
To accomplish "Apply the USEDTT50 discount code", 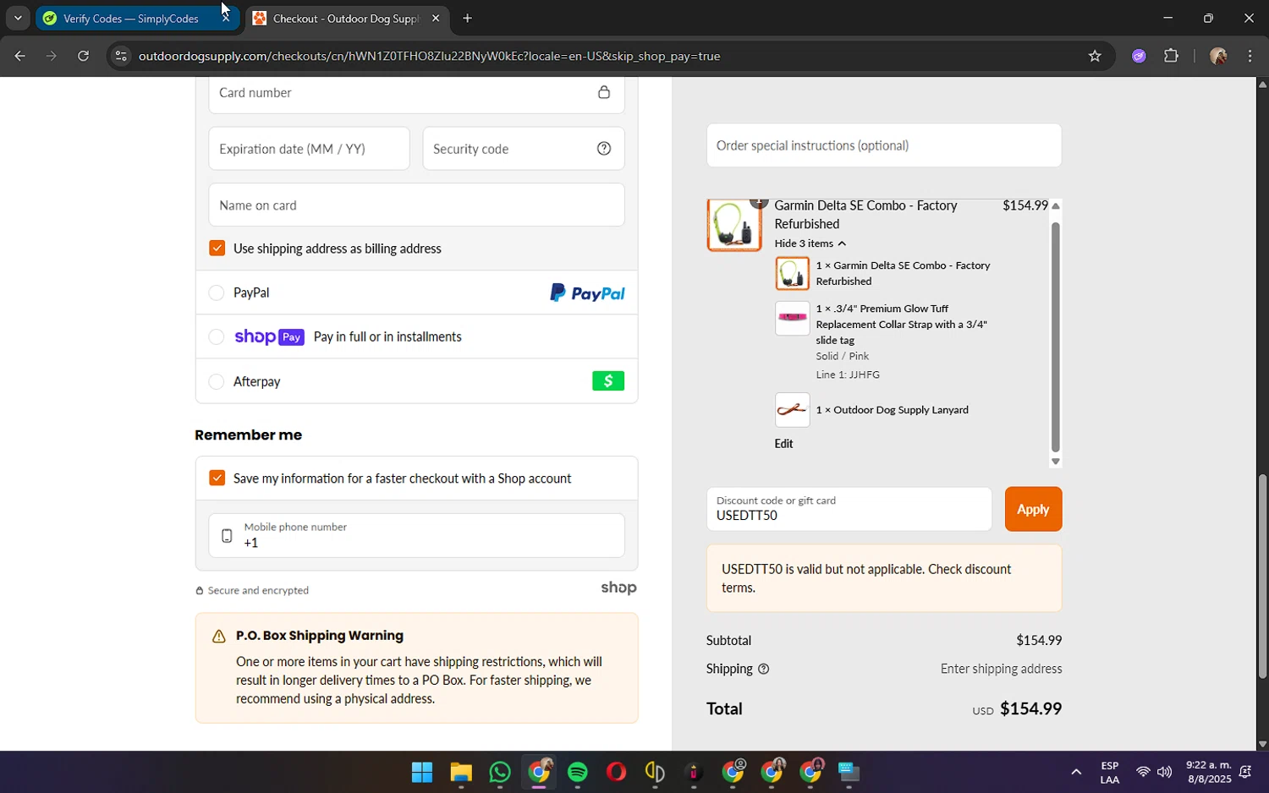I will pos(1033,509).
